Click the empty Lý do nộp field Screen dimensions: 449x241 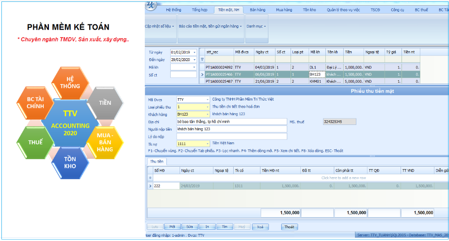click(232, 137)
